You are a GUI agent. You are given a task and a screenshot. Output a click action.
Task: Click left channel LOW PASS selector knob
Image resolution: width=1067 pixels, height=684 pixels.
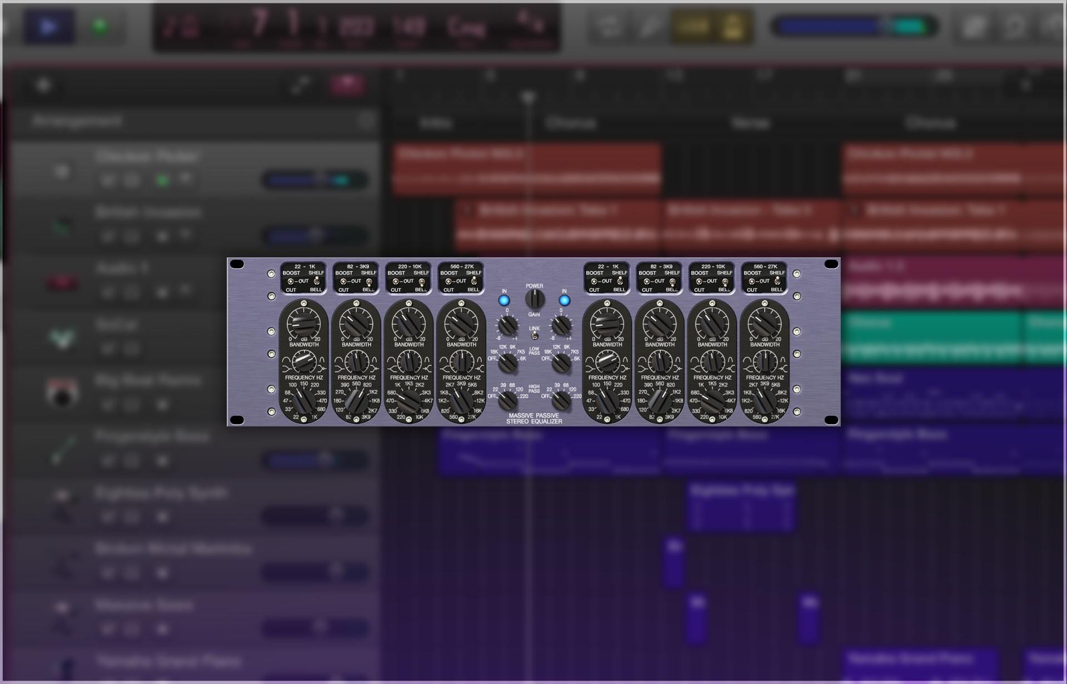coord(508,363)
